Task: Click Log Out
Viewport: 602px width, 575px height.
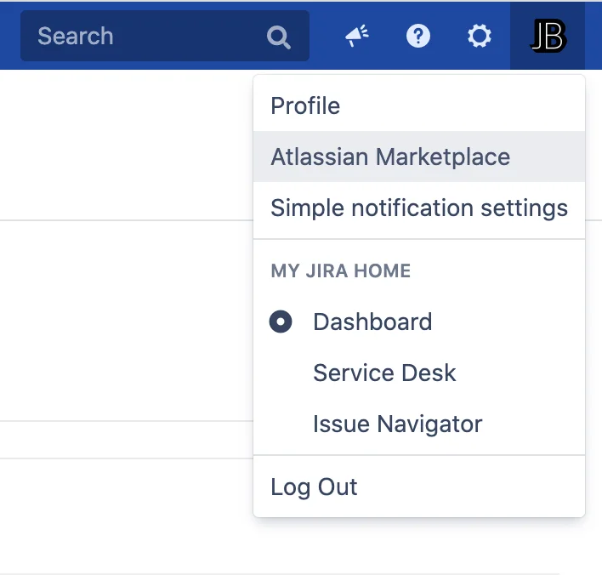Action: click(x=419, y=487)
